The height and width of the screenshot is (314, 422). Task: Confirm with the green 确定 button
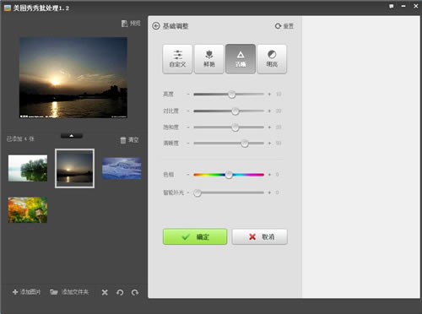pos(195,236)
